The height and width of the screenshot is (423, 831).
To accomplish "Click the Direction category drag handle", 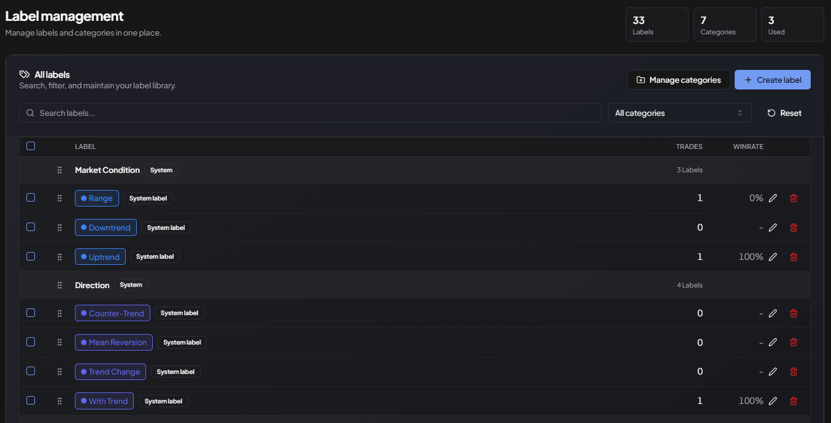I will pyautogui.click(x=60, y=285).
